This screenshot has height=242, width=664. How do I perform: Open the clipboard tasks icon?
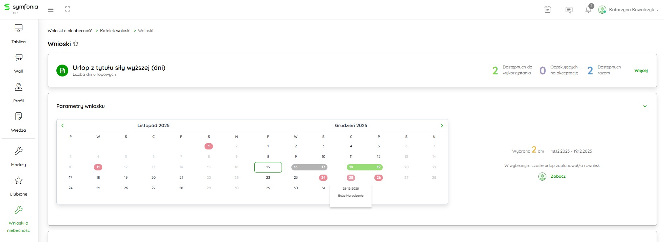[x=548, y=10]
